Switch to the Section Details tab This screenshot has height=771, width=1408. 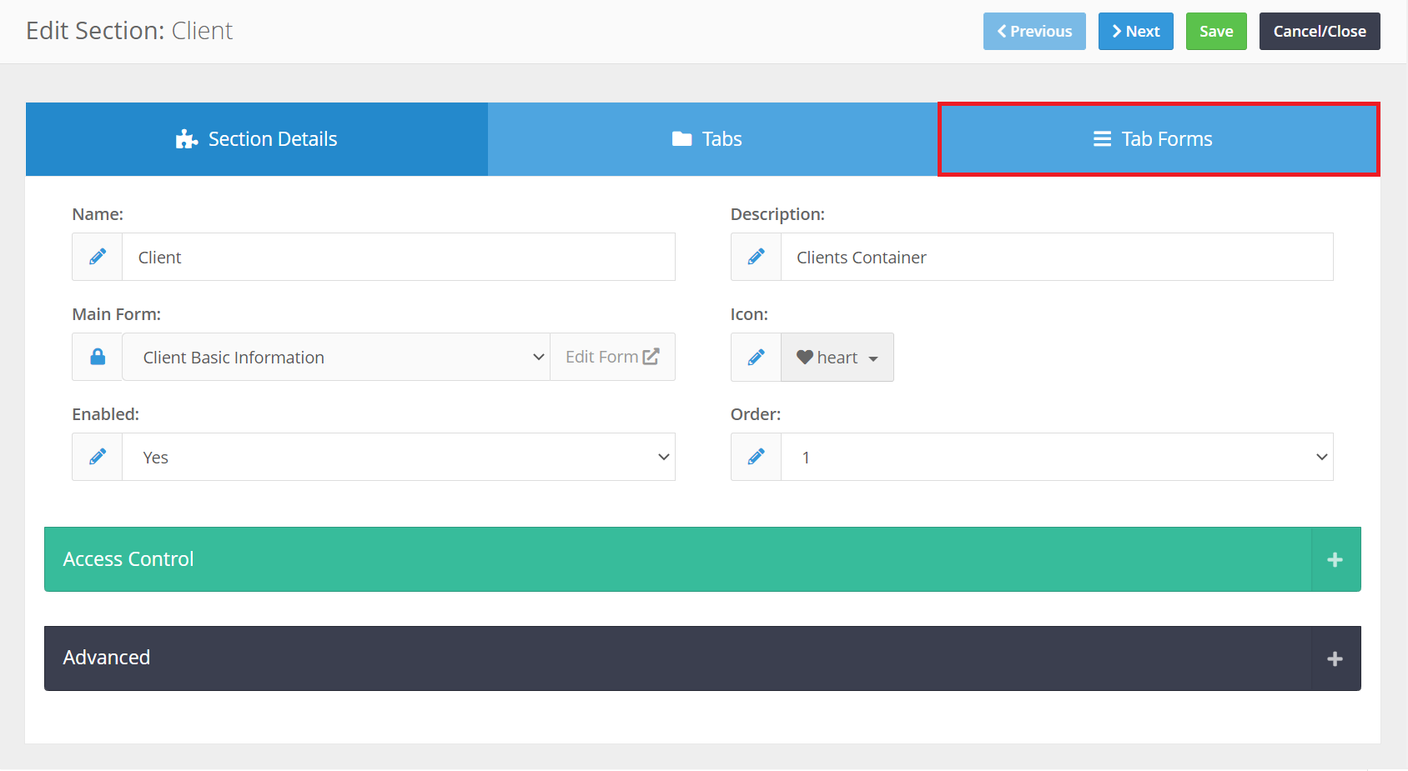click(257, 139)
